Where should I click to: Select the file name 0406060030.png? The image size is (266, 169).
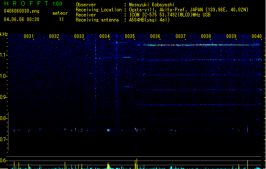pyautogui.click(x=22, y=11)
